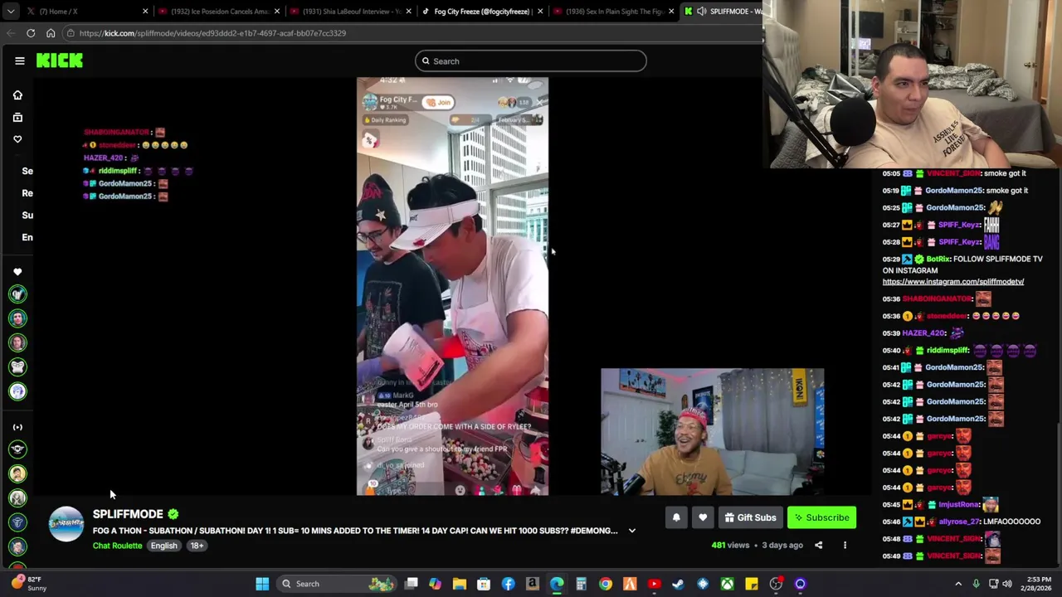
Task: Open Sticky Notes from the taskbar
Action: point(752,584)
